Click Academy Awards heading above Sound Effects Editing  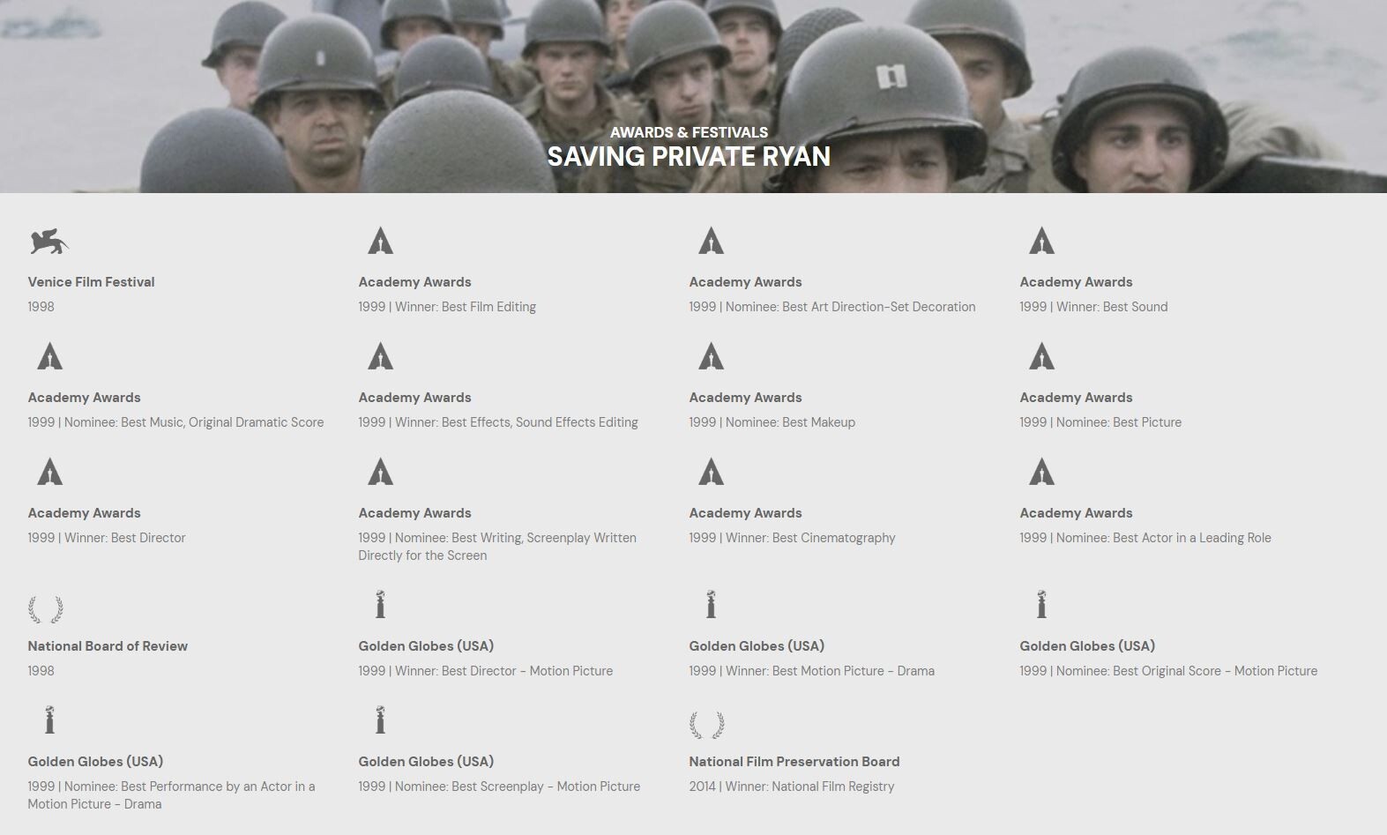(x=414, y=398)
